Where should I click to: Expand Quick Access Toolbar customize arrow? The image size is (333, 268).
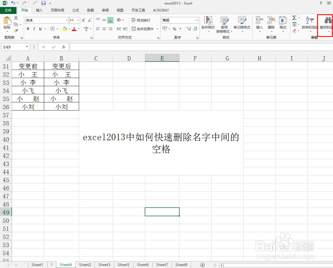(x=50, y=3)
